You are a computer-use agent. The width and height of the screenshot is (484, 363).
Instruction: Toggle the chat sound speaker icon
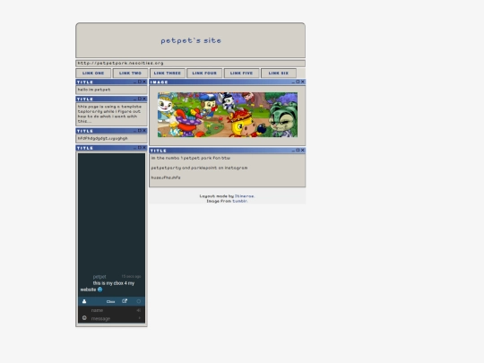(139, 310)
